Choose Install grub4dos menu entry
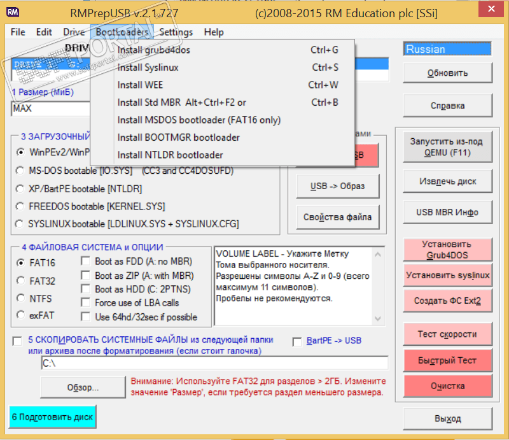The image size is (509, 440). coord(222,50)
